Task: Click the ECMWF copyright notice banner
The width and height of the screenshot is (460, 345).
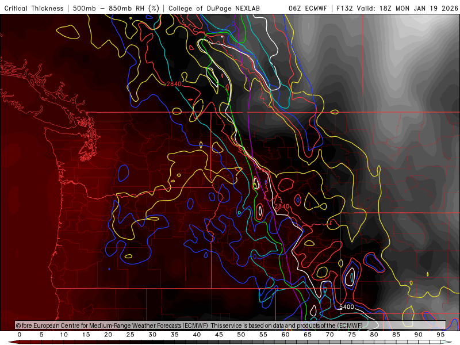Action: (x=231, y=325)
